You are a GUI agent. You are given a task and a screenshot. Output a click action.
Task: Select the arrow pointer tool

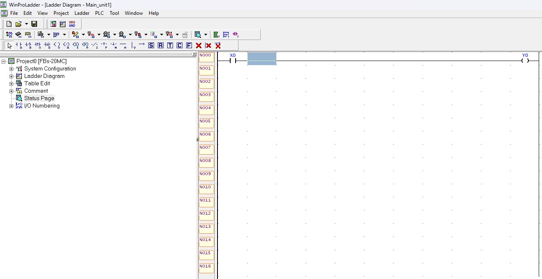coord(9,45)
